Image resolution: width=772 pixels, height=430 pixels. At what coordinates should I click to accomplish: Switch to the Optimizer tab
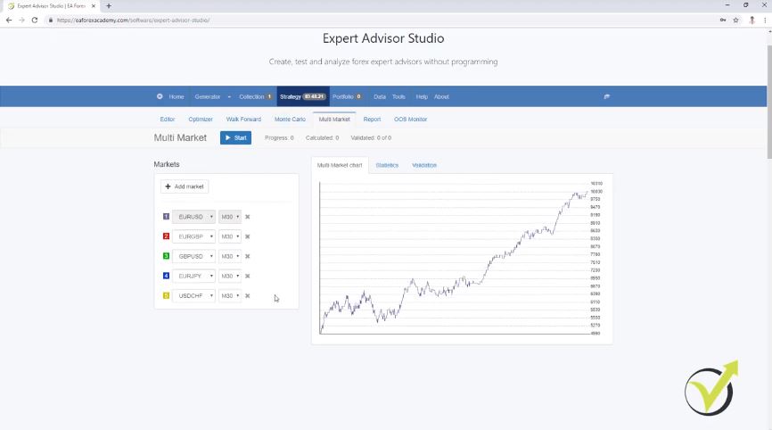coord(201,120)
